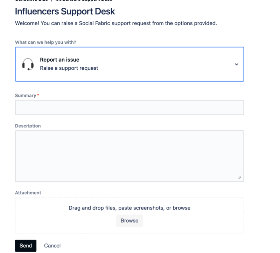This screenshot has height=253, width=280.
Task: Submit the form with Send
Action: tap(26, 246)
